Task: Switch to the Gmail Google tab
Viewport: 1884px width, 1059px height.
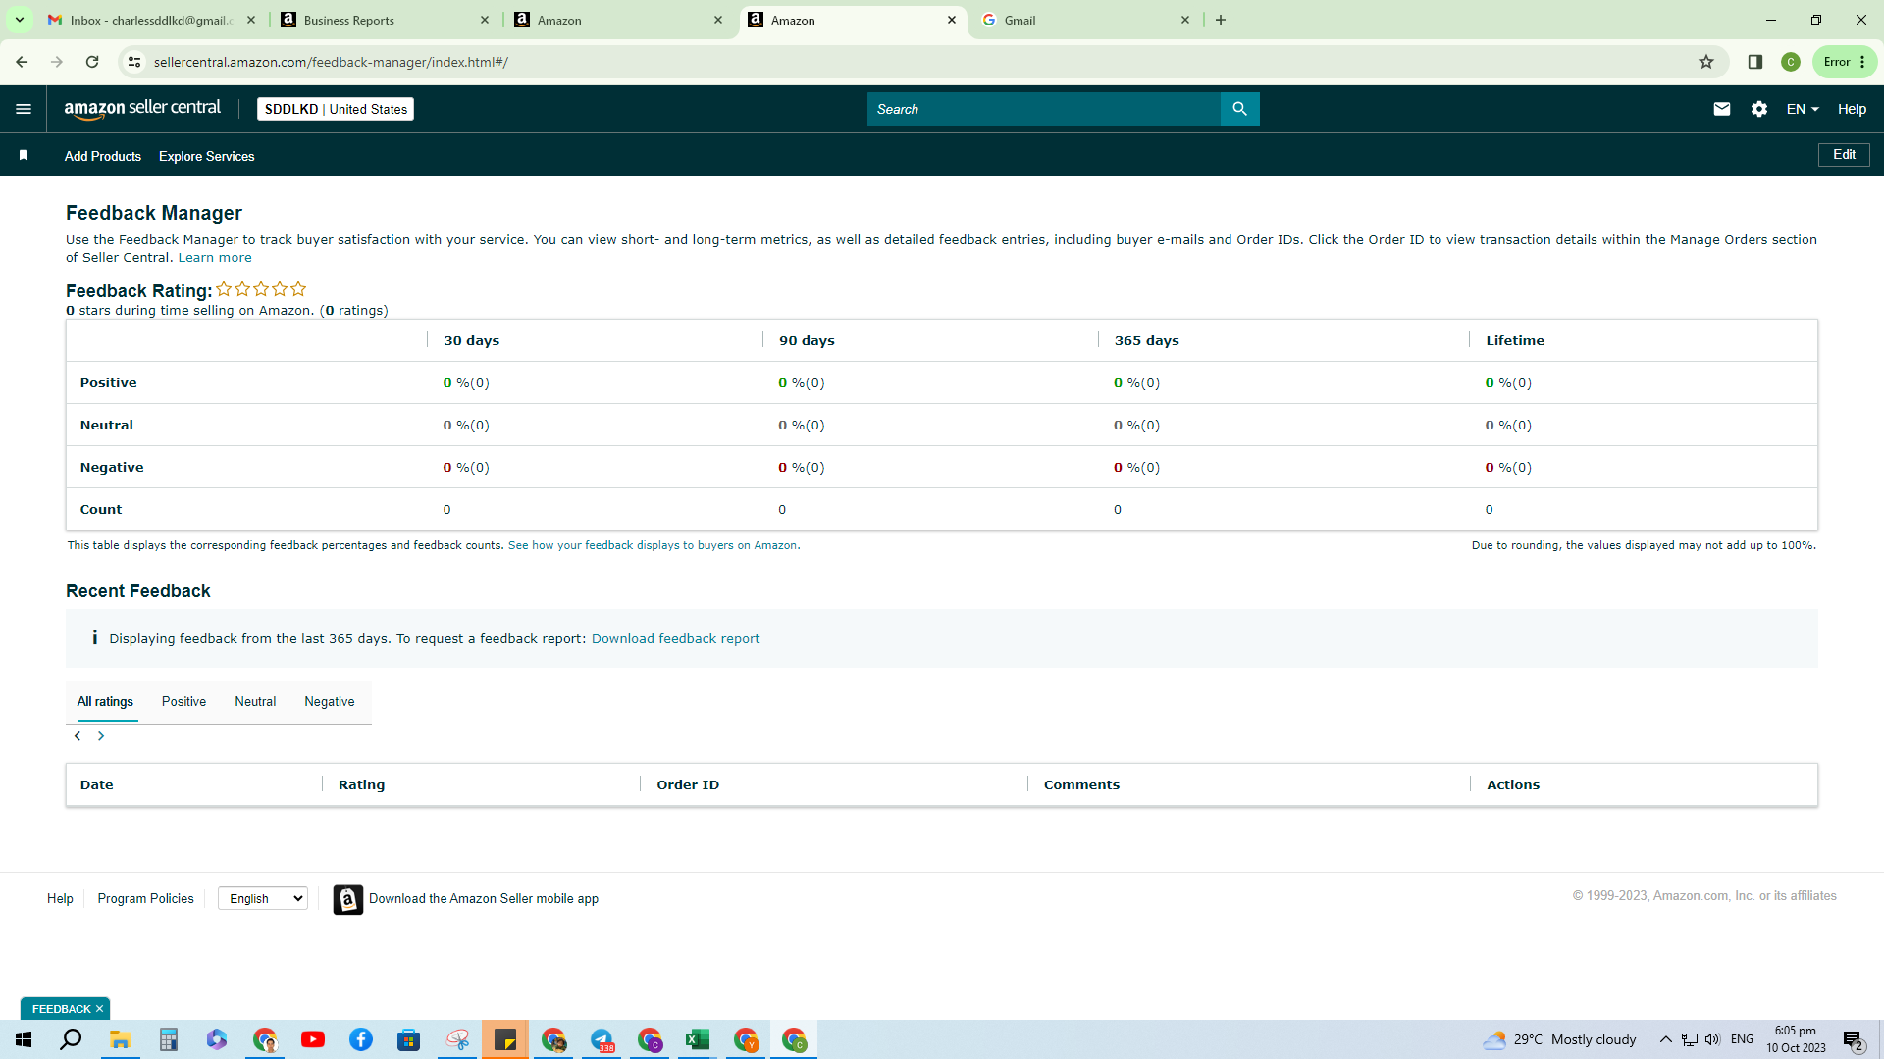Action: 1085,20
